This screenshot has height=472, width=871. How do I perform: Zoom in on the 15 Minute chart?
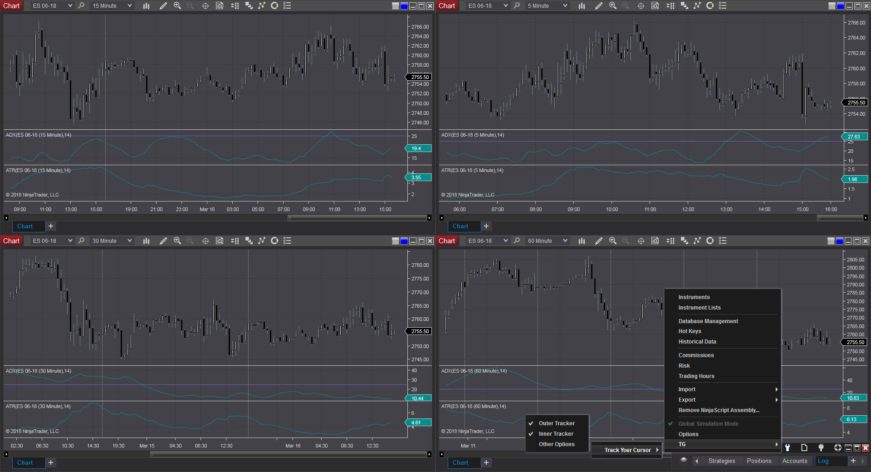(177, 5)
